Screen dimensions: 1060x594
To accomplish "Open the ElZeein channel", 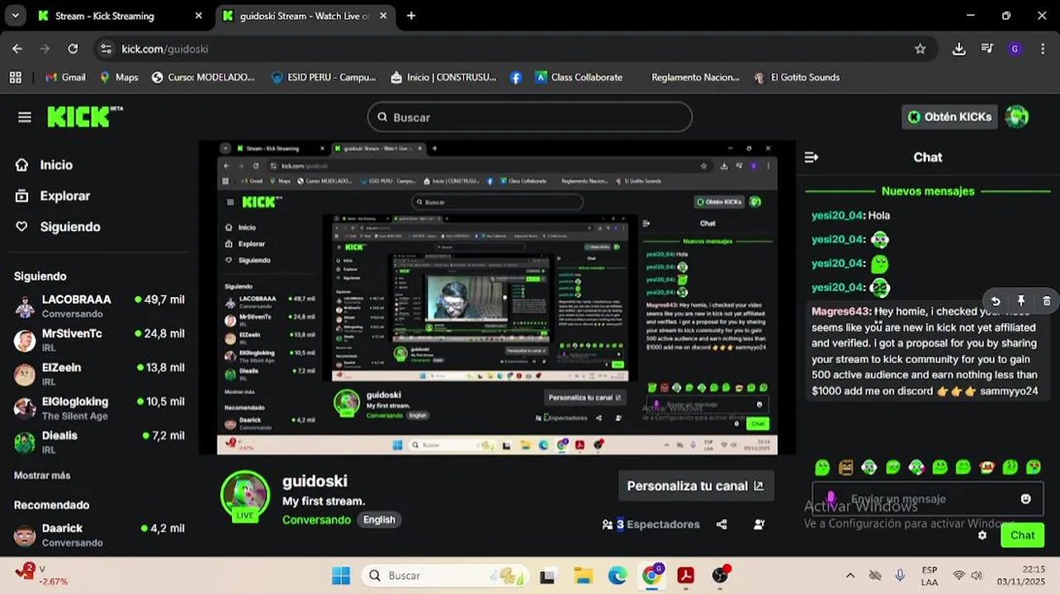I will click(x=99, y=374).
